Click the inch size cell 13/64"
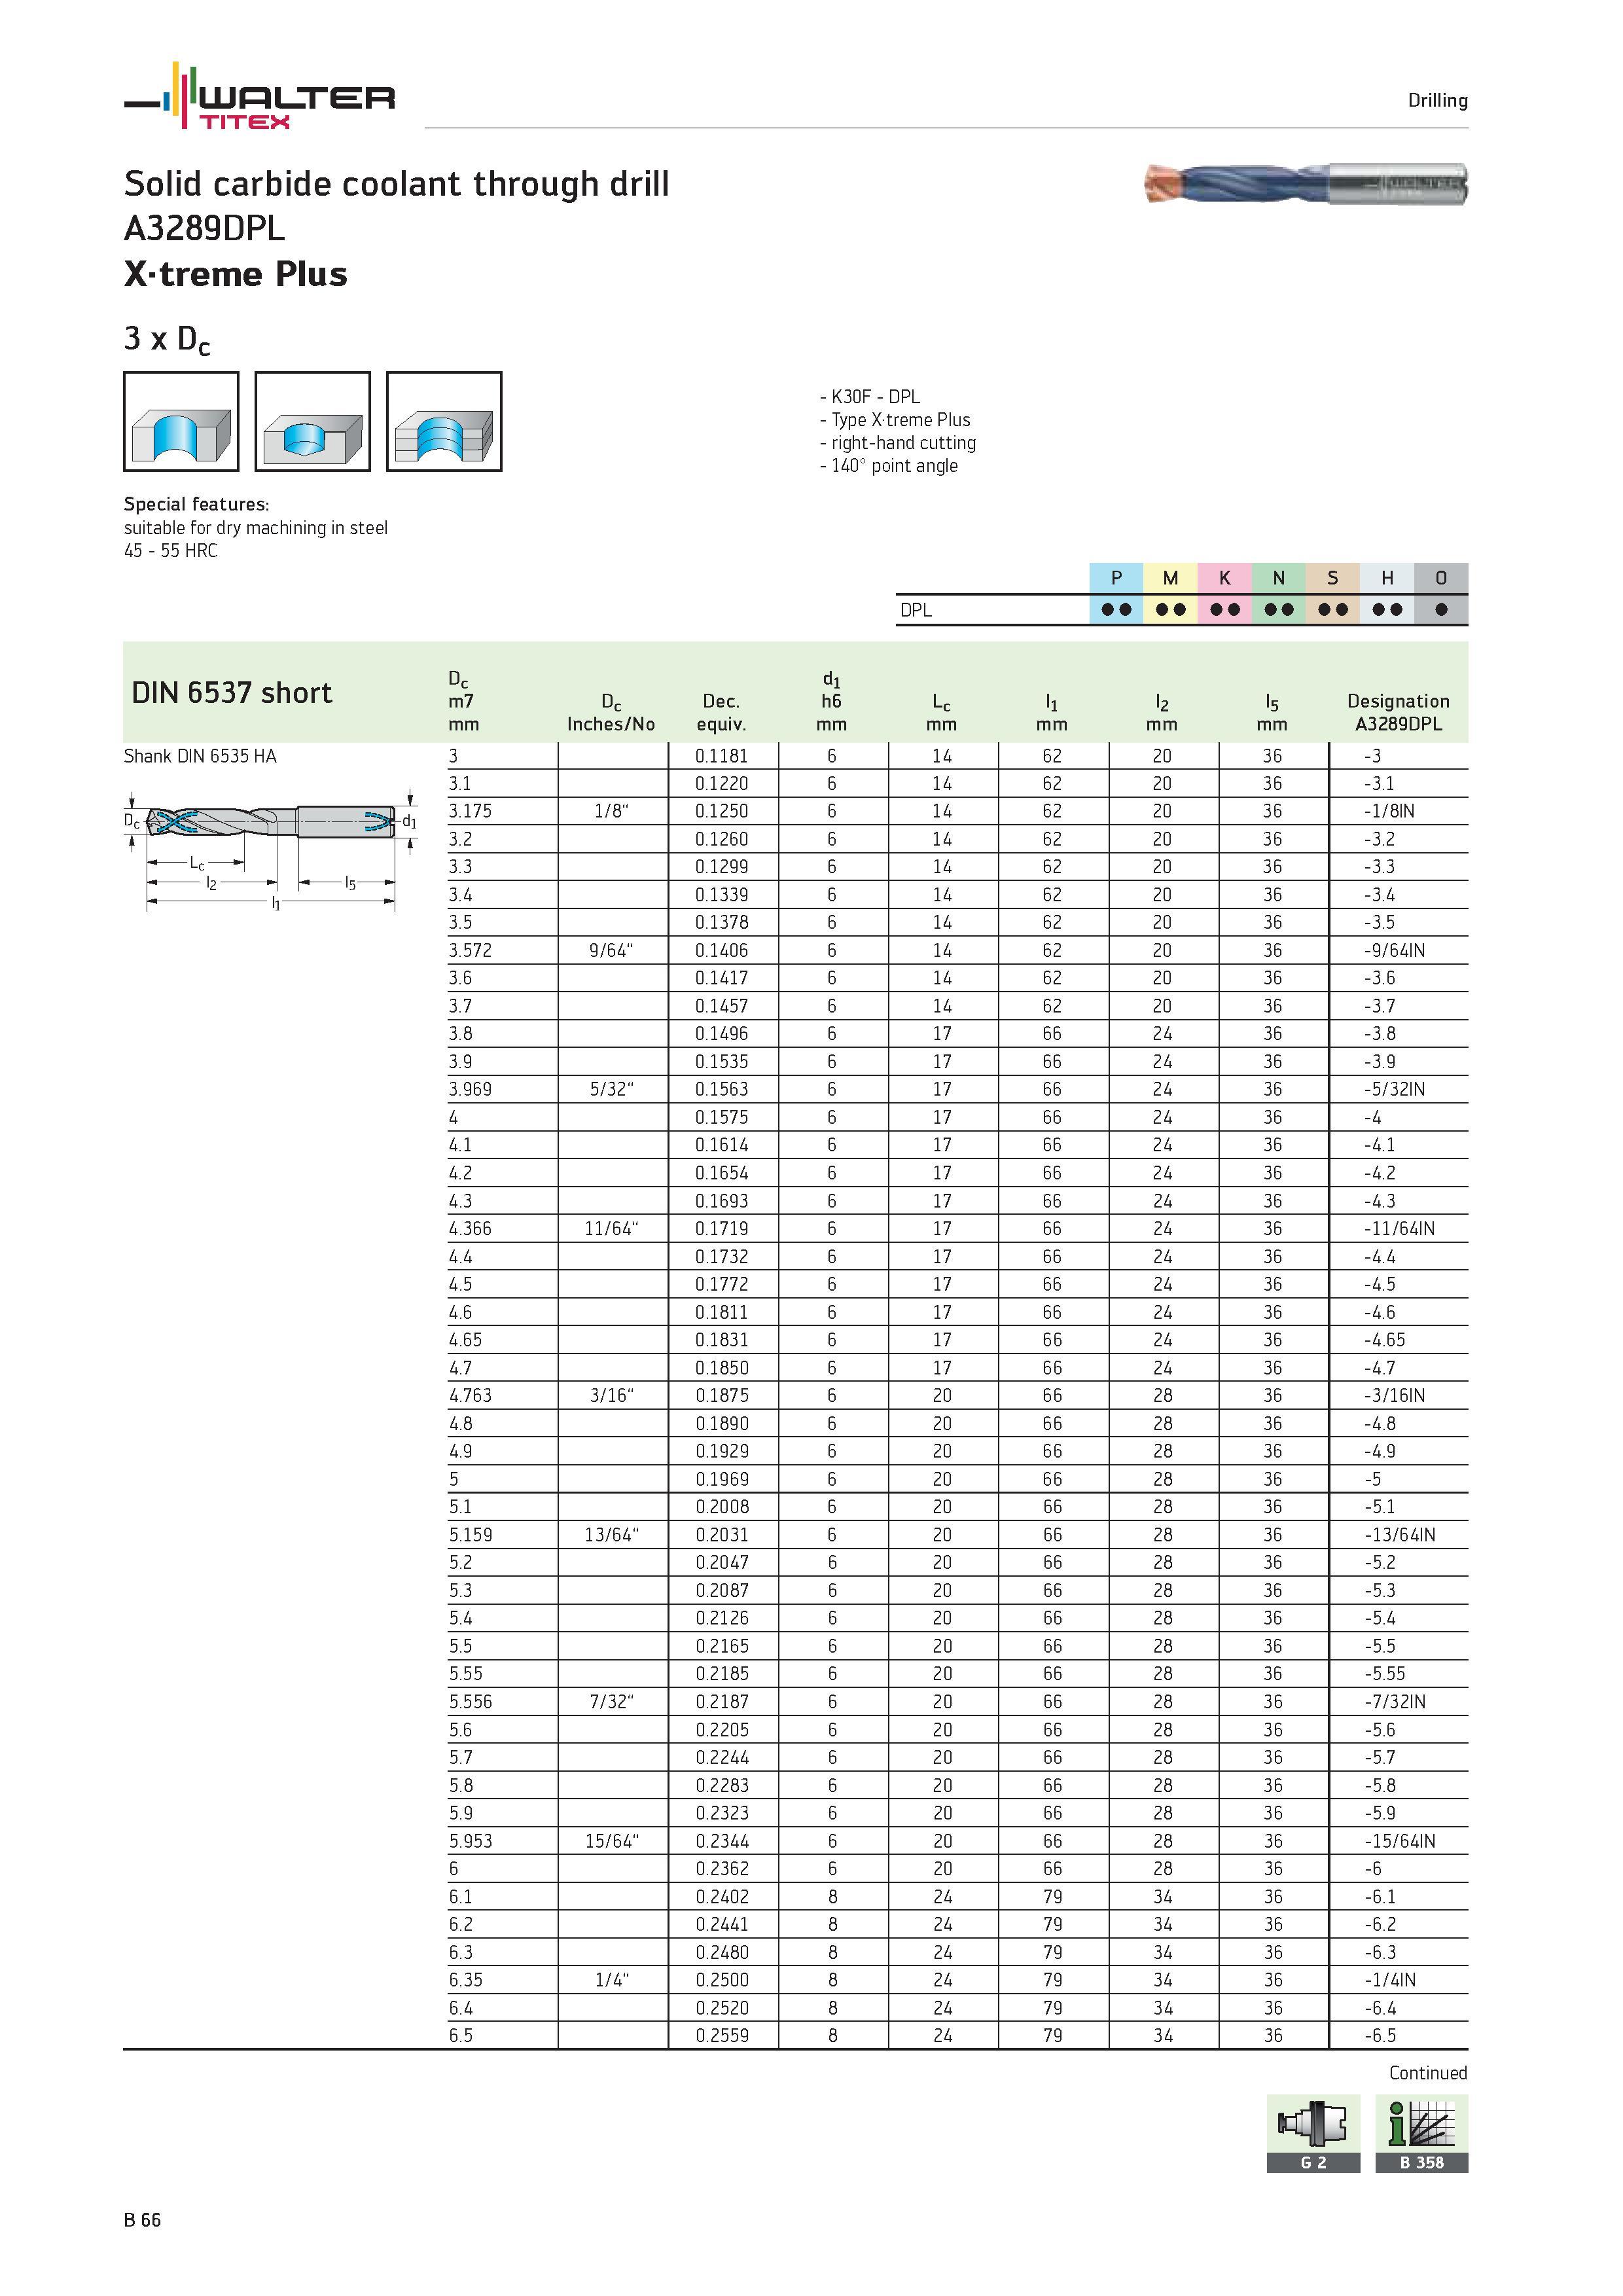The image size is (1623, 2296). (x=611, y=1535)
